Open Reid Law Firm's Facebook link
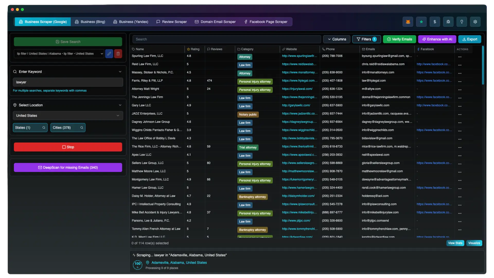Viewport: 494px width, 278px height. click(434, 64)
